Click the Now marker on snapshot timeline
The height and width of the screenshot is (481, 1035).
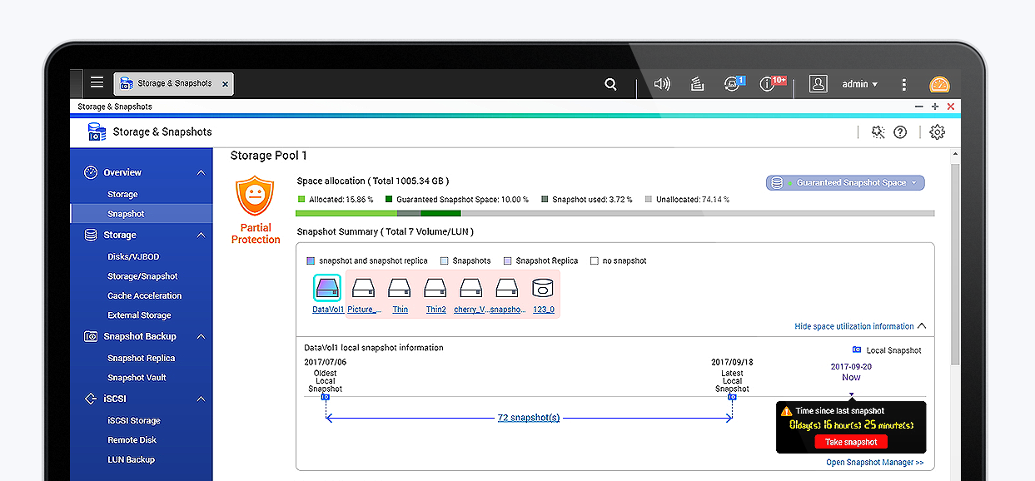851,394
